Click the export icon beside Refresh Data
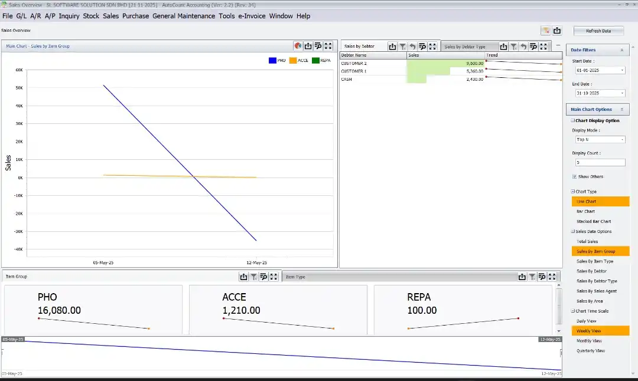Viewport: 638px width, 381px height. click(x=556, y=29)
